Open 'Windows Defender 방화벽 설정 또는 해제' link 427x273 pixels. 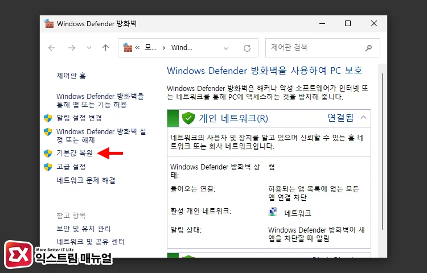(x=101, y=136)
